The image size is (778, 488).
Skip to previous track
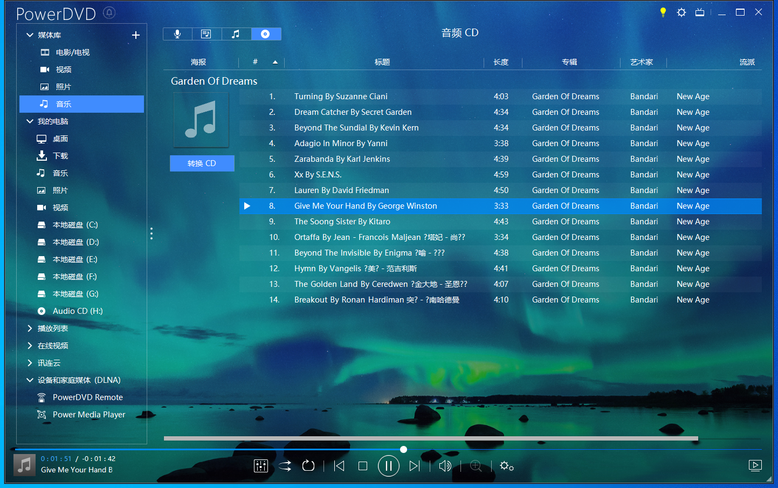339,466
